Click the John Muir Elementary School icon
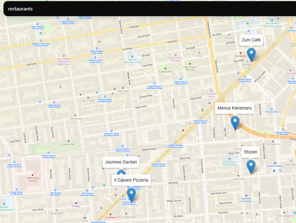Image resolution: width=296 pixels, height=223 pixels. [x=132, y=57]
